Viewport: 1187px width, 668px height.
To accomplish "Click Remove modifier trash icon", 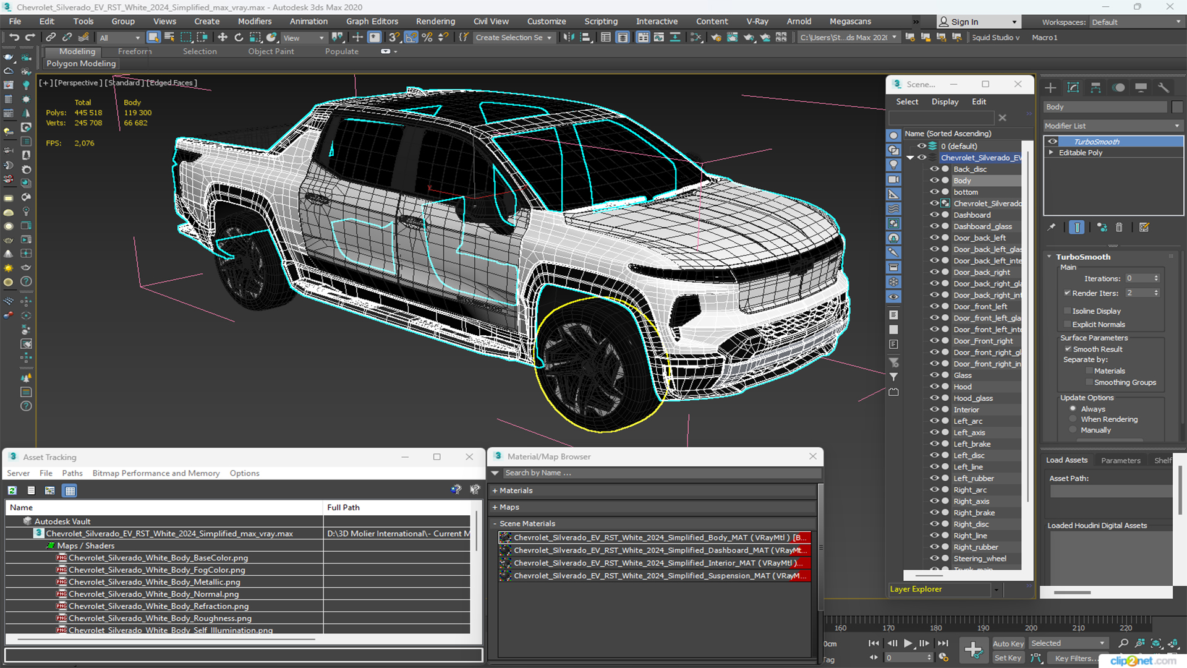I will 1119,227.
